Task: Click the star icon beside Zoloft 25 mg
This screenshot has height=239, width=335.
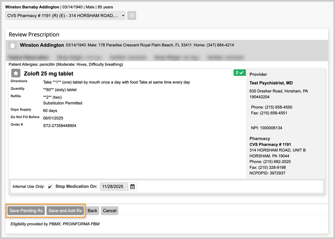Action: click(x=16, y=73)
